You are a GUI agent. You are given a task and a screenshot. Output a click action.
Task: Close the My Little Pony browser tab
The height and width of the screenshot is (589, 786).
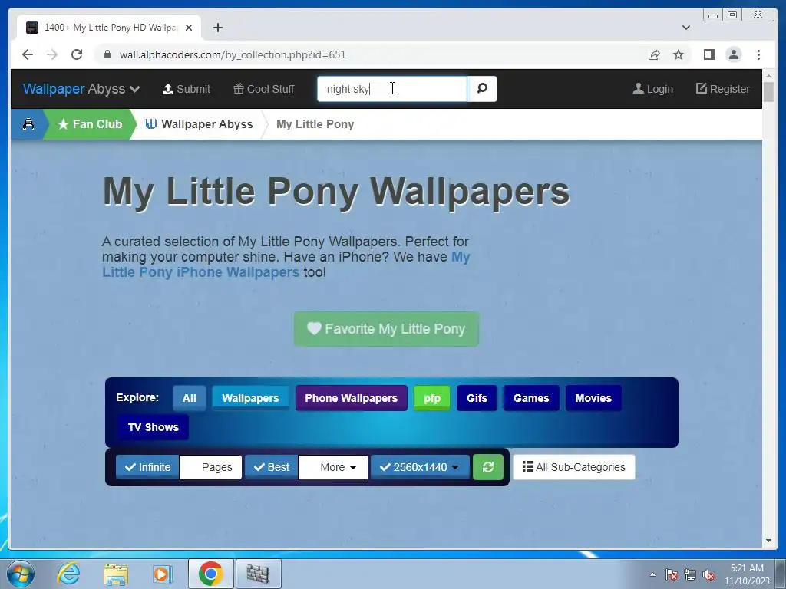click(x=189, y=28)
